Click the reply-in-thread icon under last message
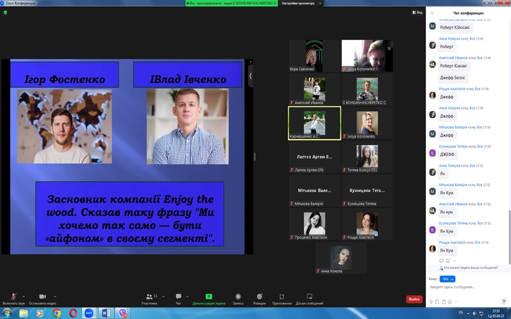This screenshot has height=319, width=511. pos(441,261)
